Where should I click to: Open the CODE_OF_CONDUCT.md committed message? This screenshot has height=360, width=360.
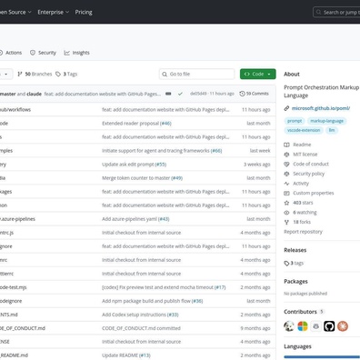141,328
